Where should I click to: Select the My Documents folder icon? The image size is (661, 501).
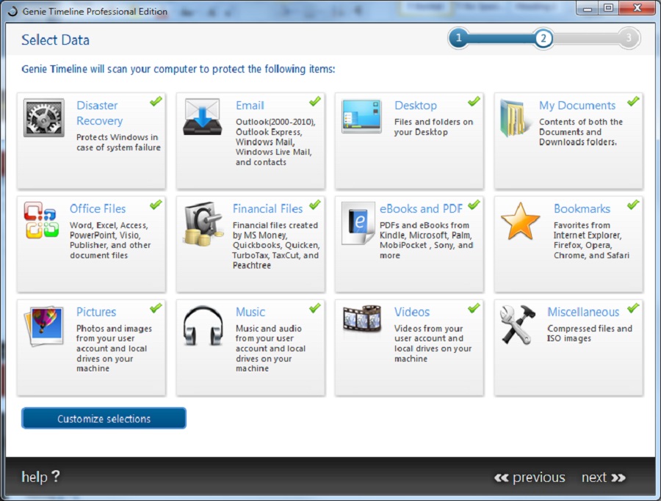[513, 118]
